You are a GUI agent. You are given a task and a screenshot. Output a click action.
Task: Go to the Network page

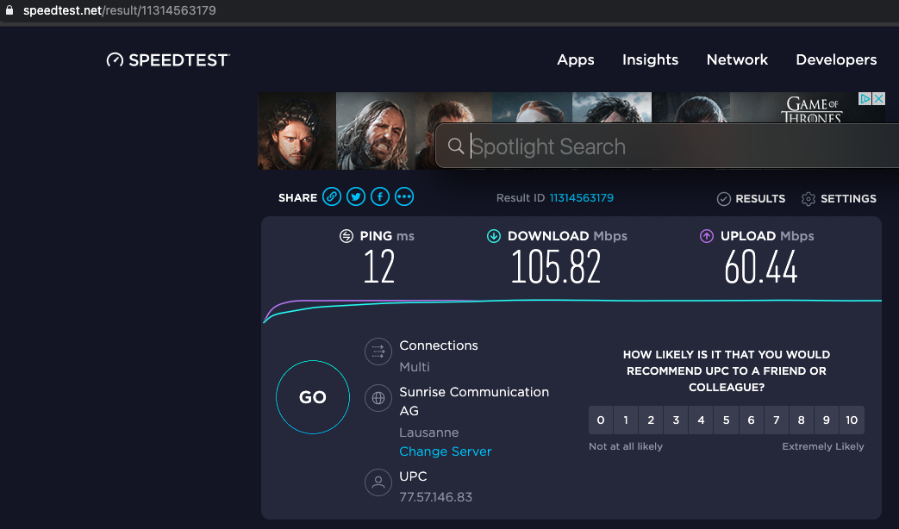coord(737,59)
